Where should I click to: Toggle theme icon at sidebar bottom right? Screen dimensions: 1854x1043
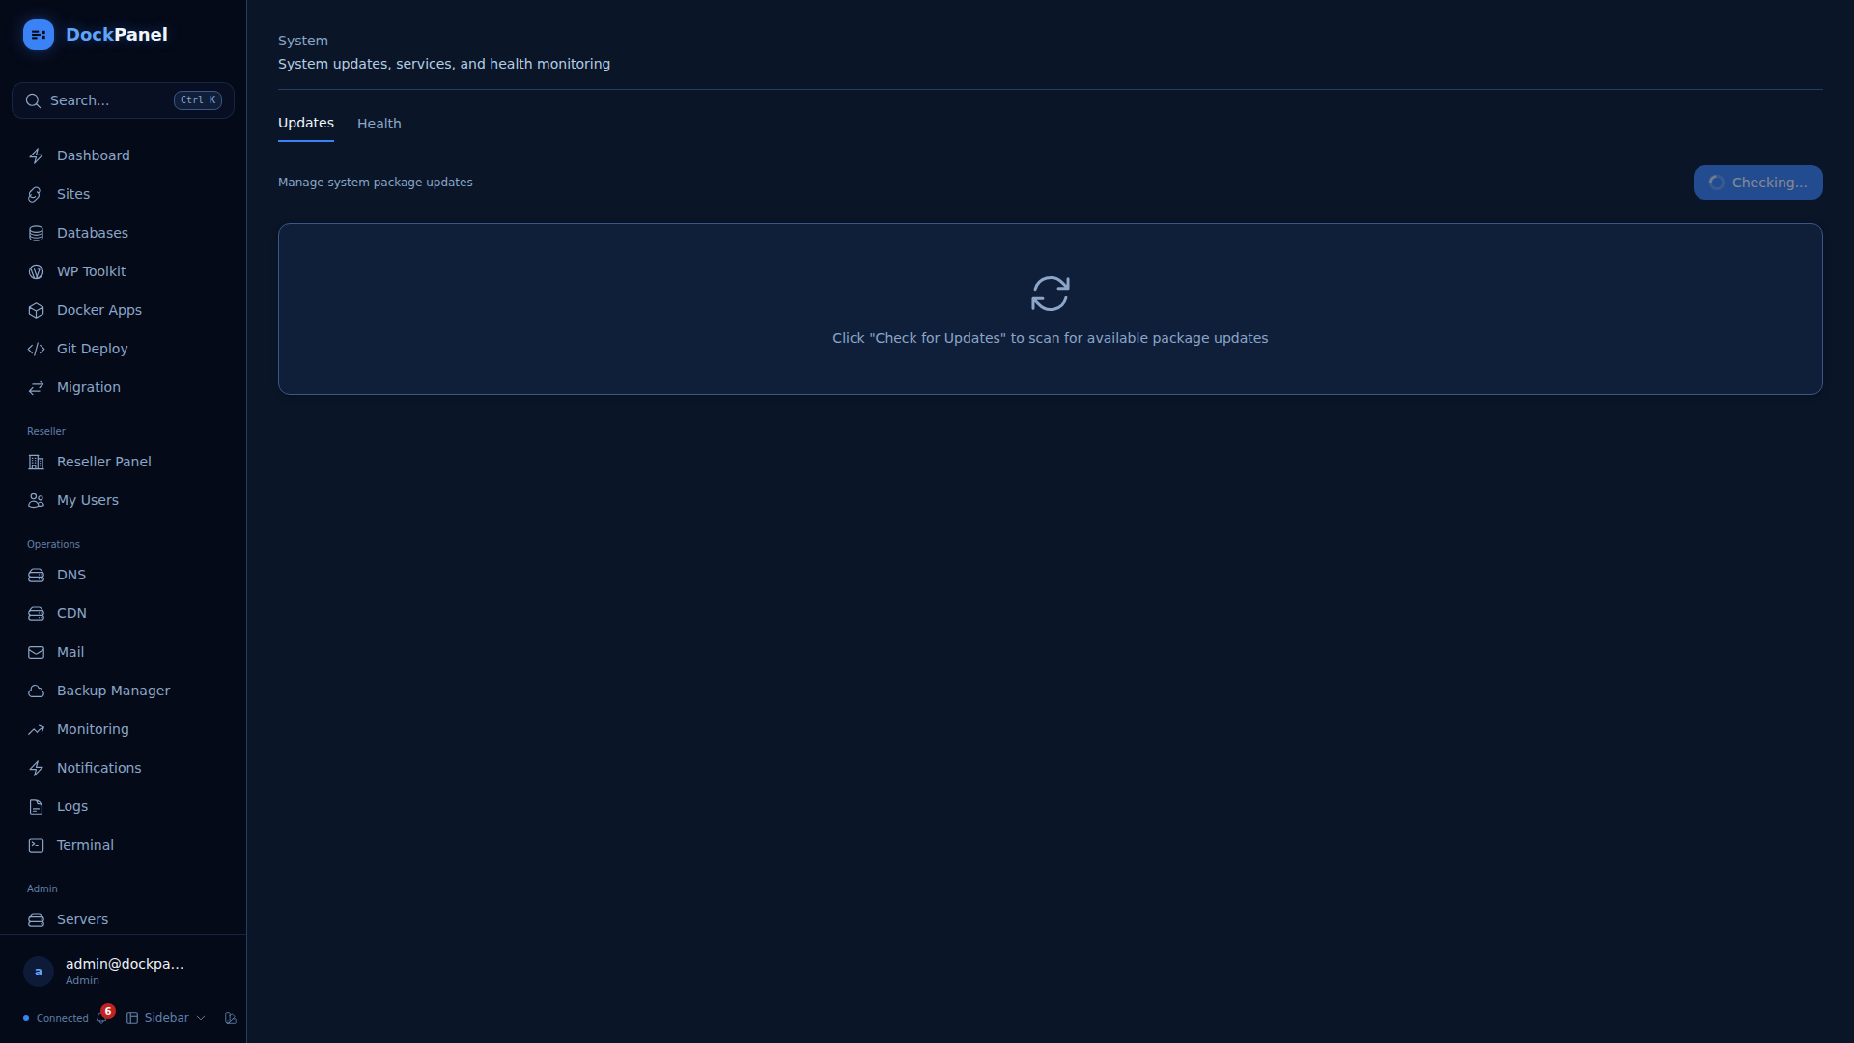coord(230,1018)
